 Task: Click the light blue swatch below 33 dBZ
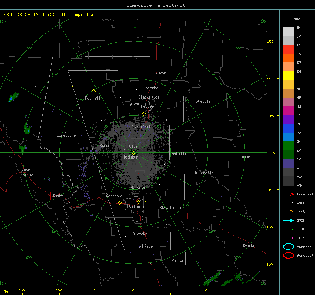point(288,137)
